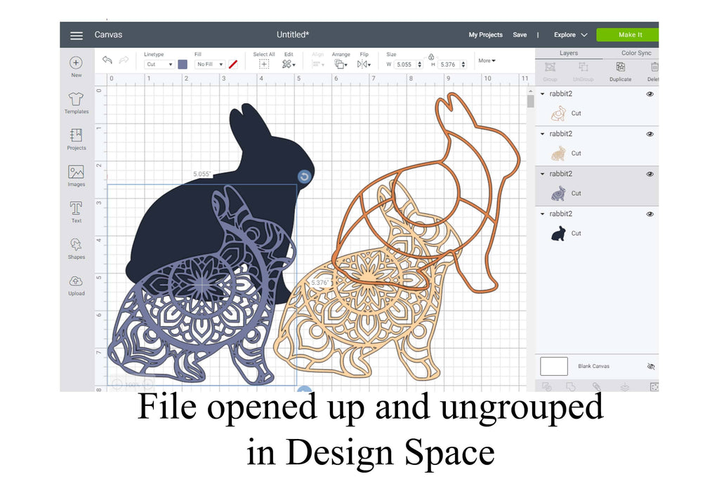Collapse the dark silhouette rabbit2 group
This screenshot has height=479, width=719.
tap(543, 214)
